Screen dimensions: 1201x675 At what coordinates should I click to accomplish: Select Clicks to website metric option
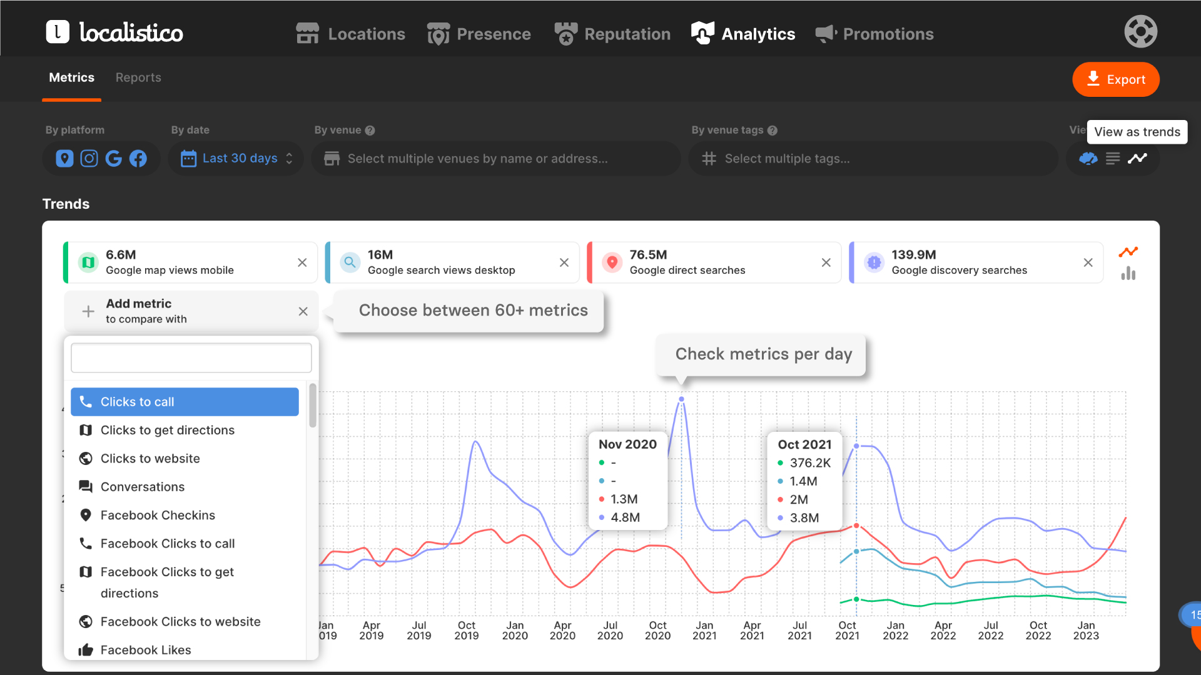[150, 459]
